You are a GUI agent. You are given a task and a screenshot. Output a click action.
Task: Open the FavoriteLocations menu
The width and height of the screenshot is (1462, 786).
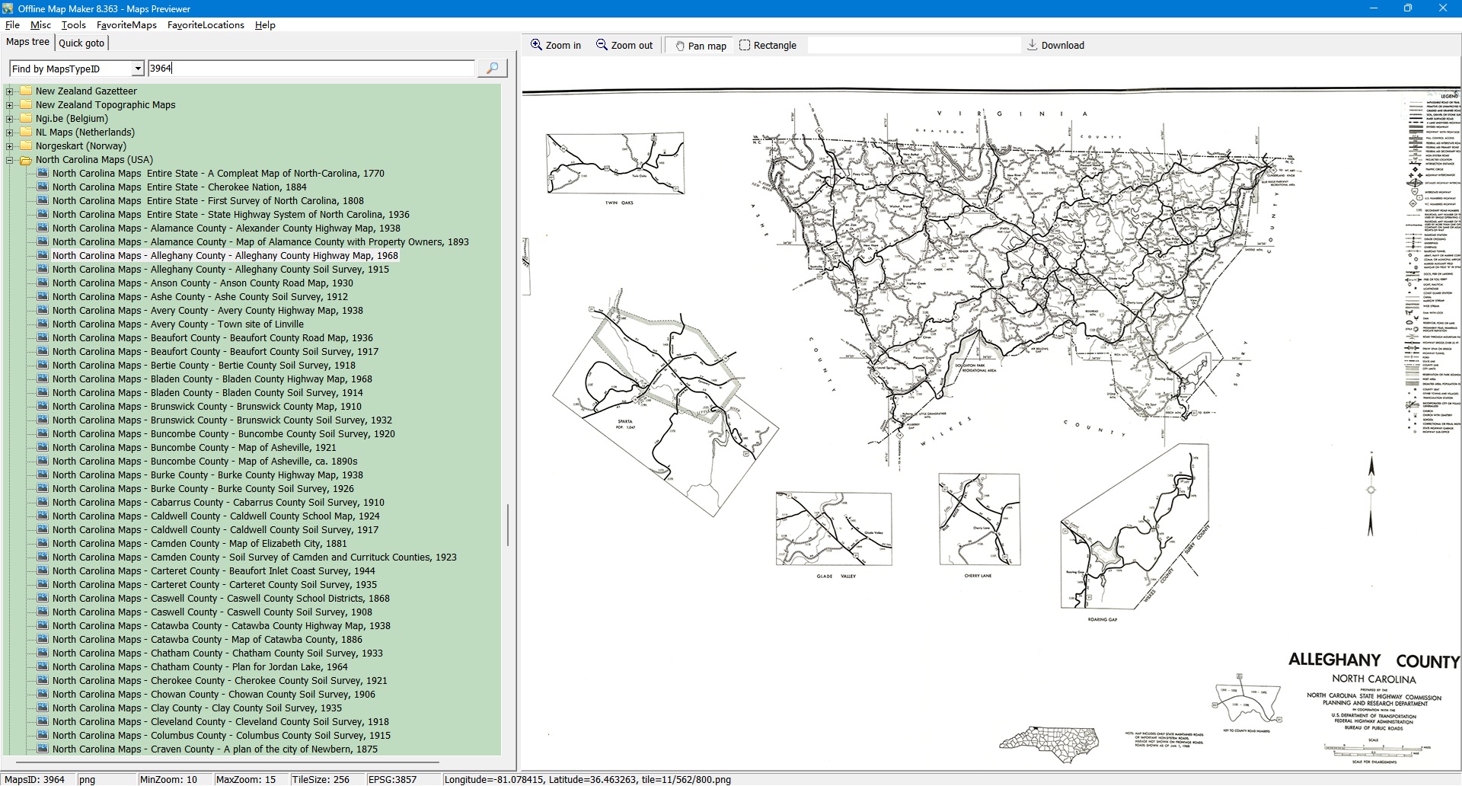[206, 25]
